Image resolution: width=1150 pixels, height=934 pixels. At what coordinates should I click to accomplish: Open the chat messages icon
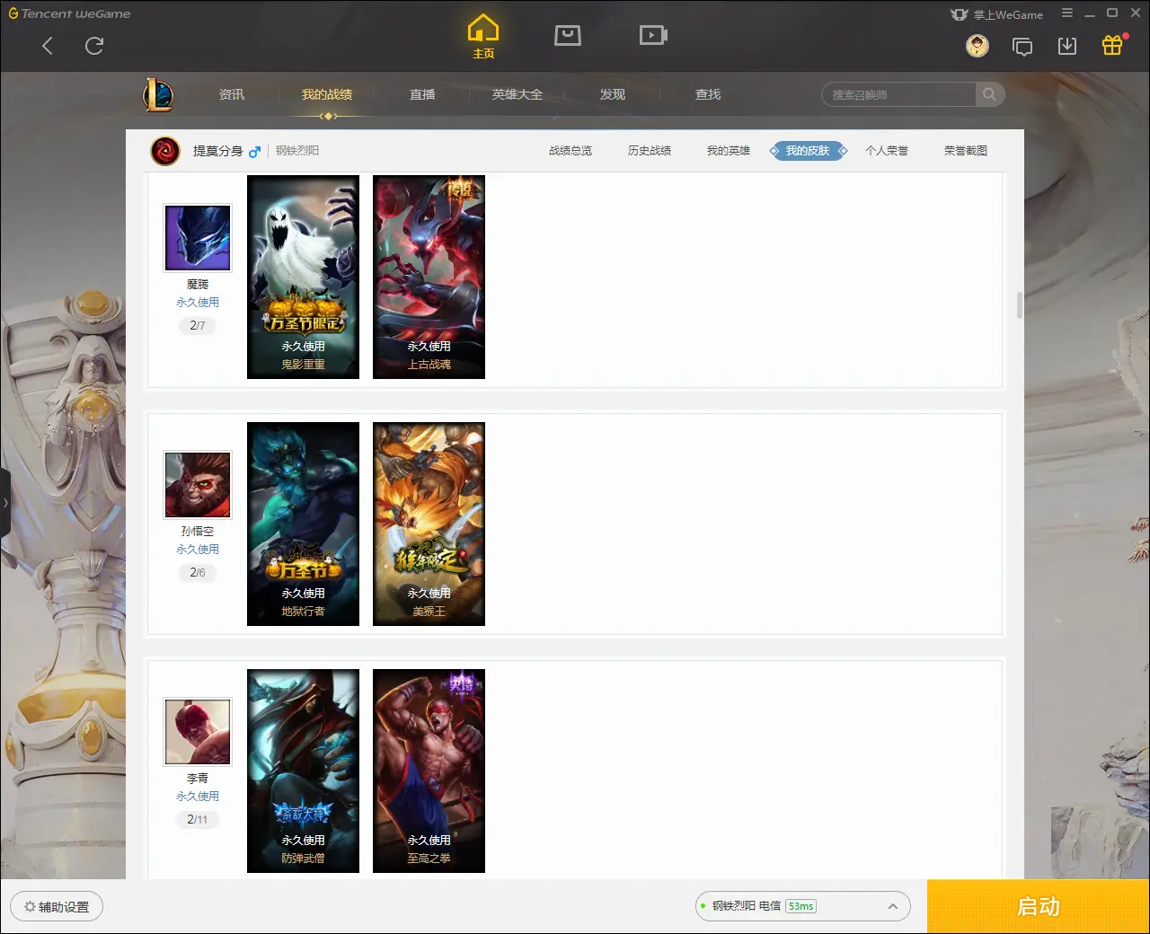pyautogui.click(x=1022, y=46)
